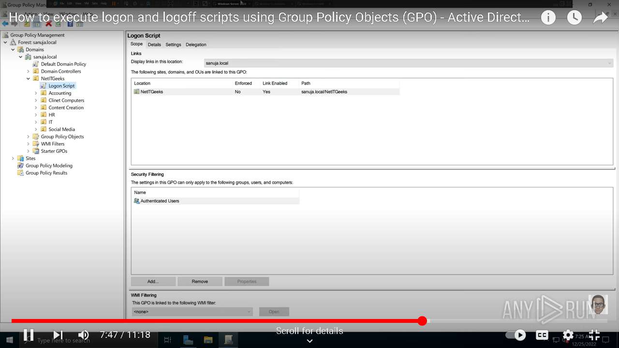Click the Group Policy Management root icon
Image resolution: width=619 pixels, height=348 pixels.
(5, 35)
